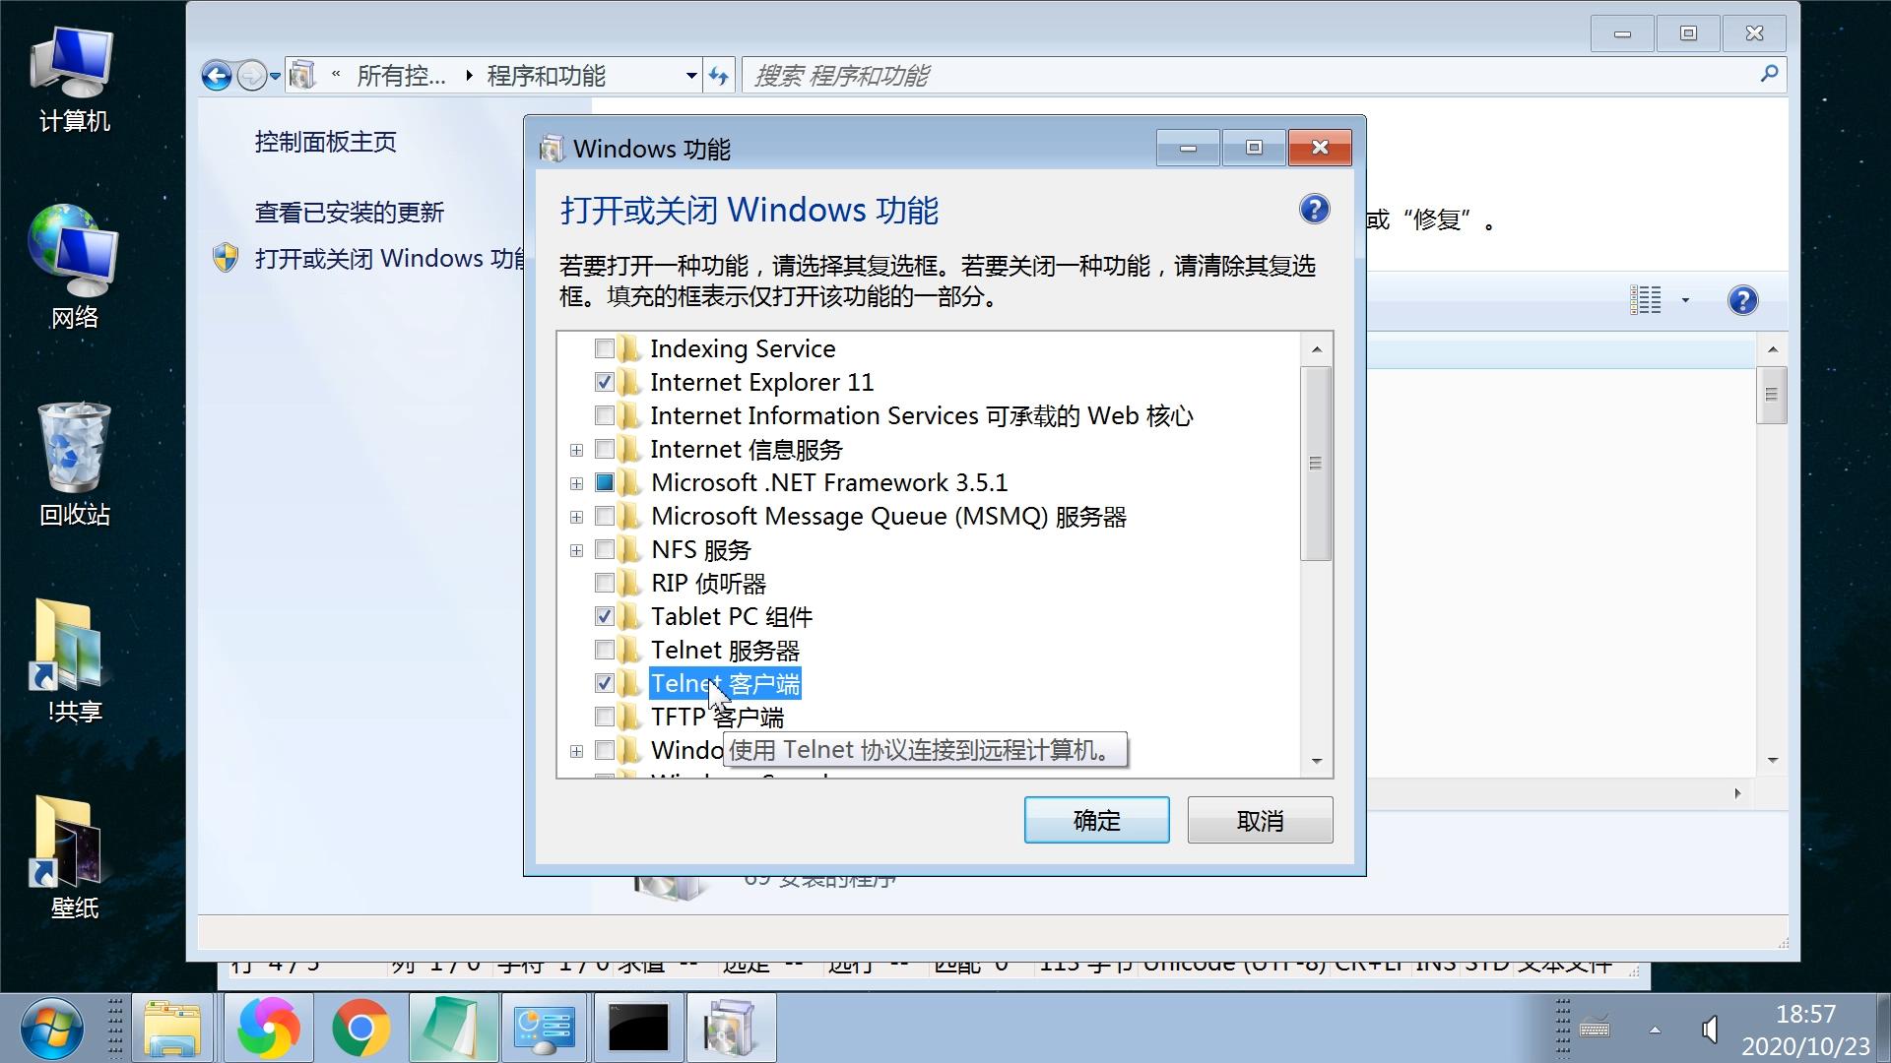
Task: Click the programs list scroll down arrow
Action: (1772, 760)
